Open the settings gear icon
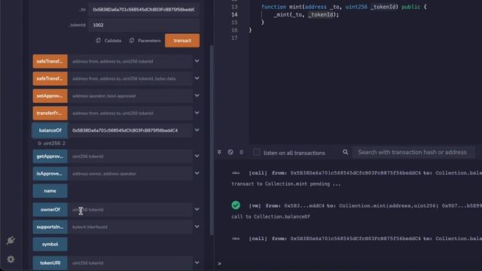 (11, 259)
